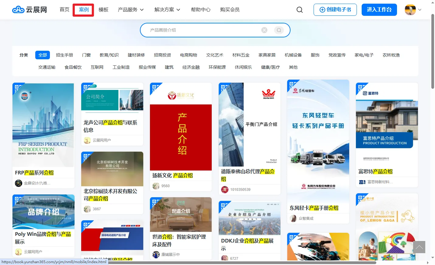Filter by 门窗 category
This screenshot has height=265, width=435.
[x=86, y=55]
